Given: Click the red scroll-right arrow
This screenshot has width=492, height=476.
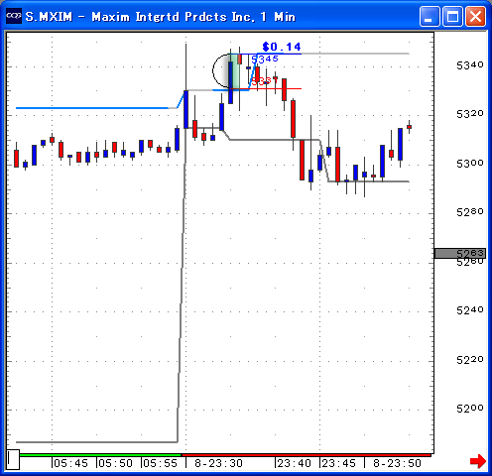Looking at the screenshot, I should coord(478,461).
